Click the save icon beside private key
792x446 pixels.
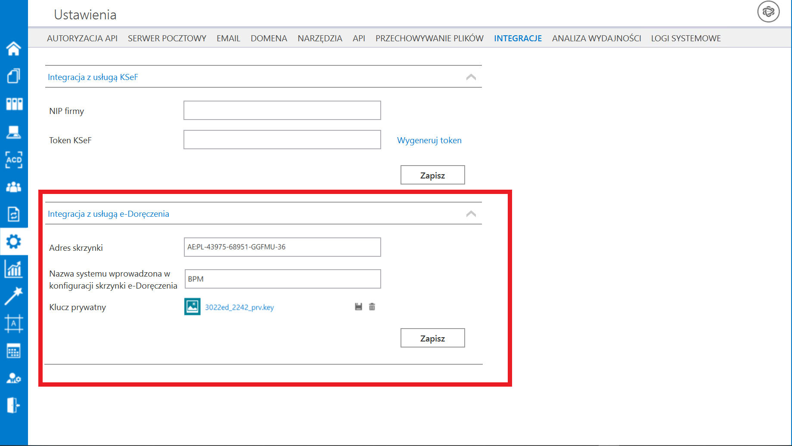pyautogui.click(x=358, y=307)
